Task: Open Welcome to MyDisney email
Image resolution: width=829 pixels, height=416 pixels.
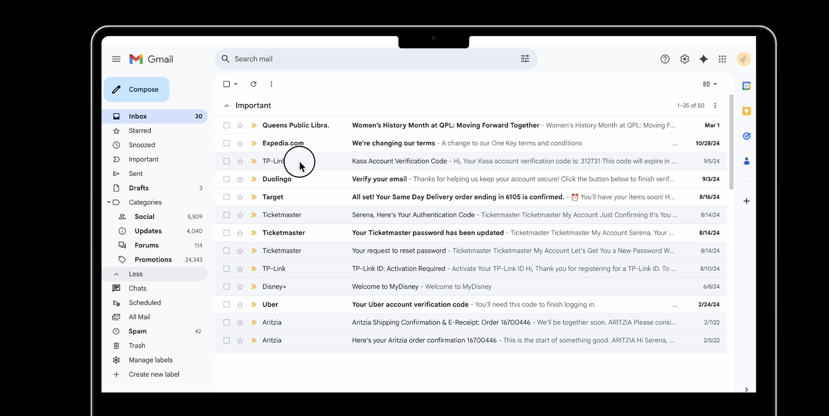Action: pos(471,287)
